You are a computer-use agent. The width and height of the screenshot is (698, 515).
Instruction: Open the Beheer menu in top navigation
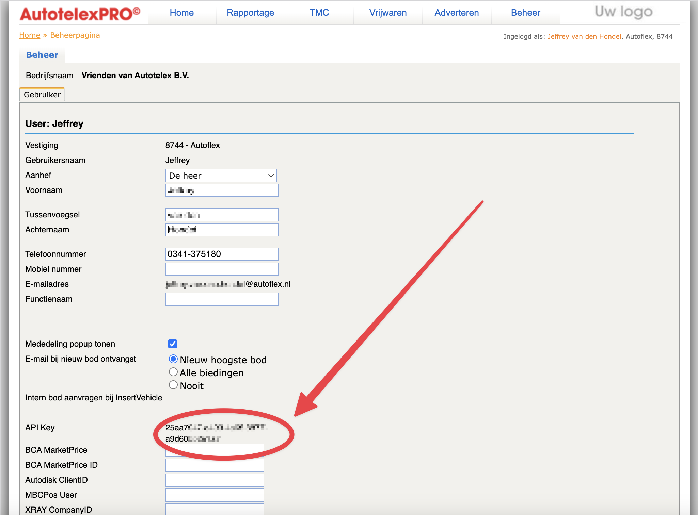pos(525,13)
